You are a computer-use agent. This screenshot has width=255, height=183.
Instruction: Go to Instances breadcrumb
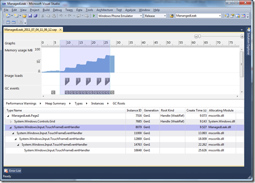pyautogui.click(x=97, y=103)
